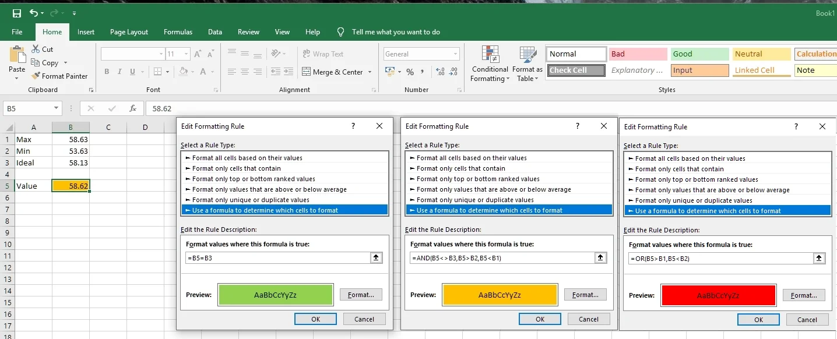The image size is (837, 339).
Task: Toggle Bold formatting
Action: (x=107, y=72)
